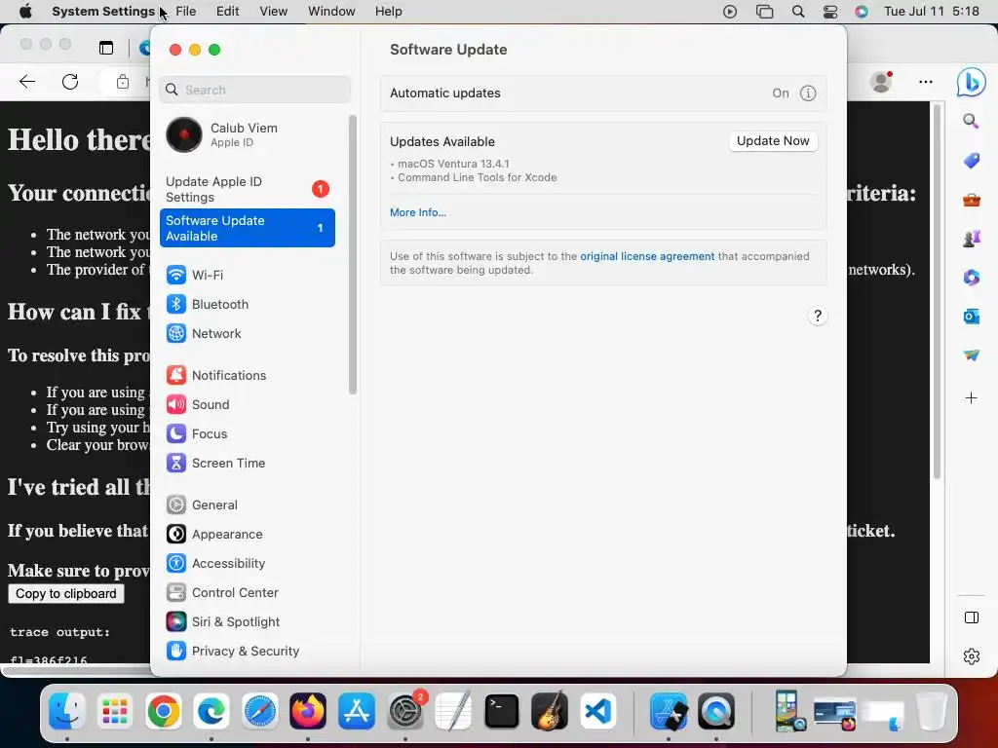The height and width of the screenshot is (748, 998).
Task: Click the Update Now button
Action: [x=773, y=140]
